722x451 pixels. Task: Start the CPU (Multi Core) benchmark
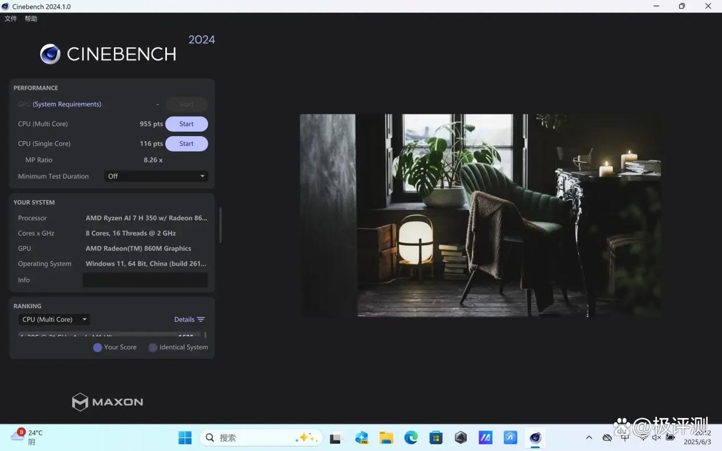point(187,124)
